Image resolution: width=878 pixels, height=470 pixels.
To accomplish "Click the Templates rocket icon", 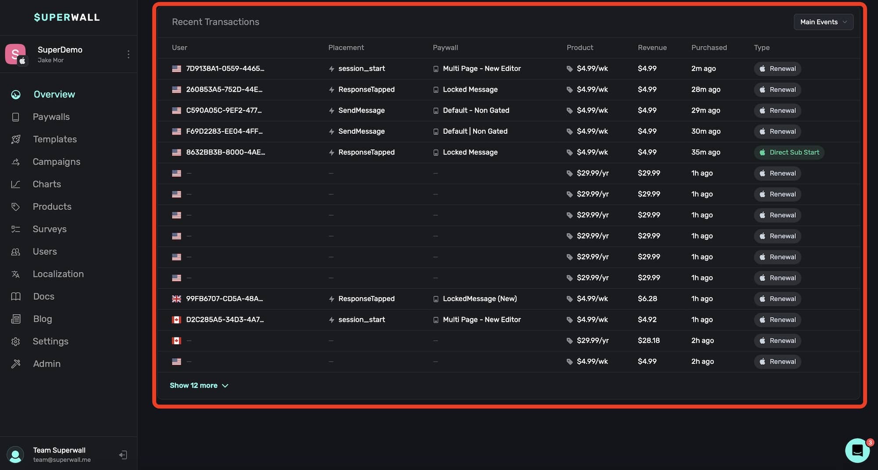I will pyautogui.click(x=16, y=139).
